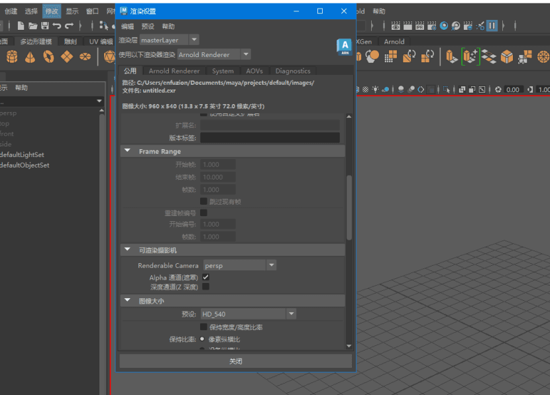Click the Redo arrow icon
The image size is (550, 395).
[x=69, y=26]
